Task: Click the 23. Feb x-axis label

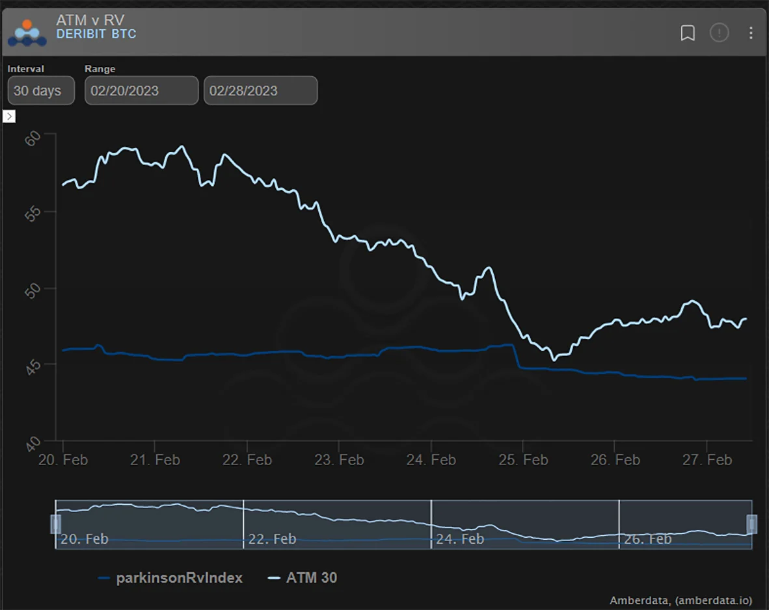Action: (339, 460)
